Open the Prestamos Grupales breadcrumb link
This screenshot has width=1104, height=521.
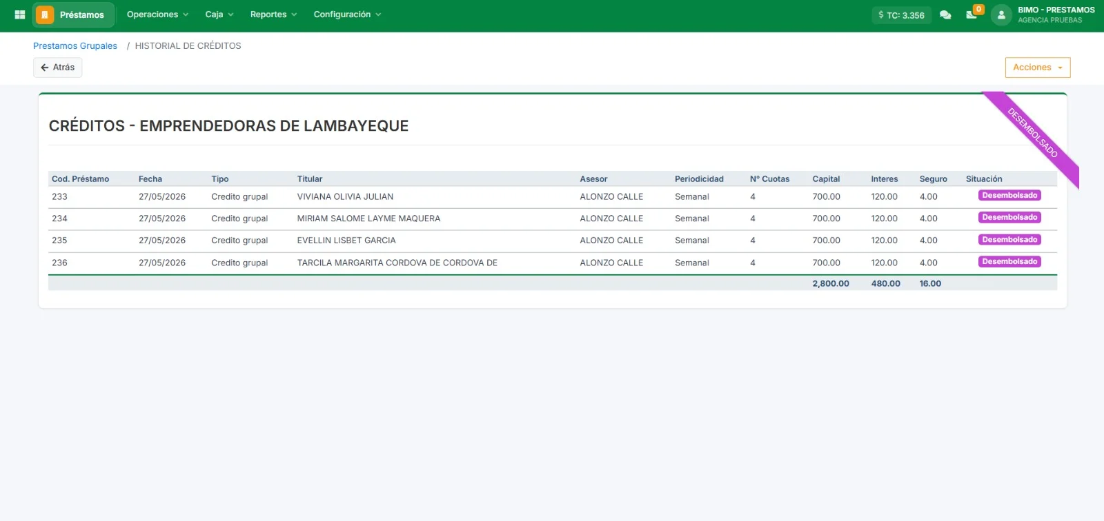pos(75,46)
